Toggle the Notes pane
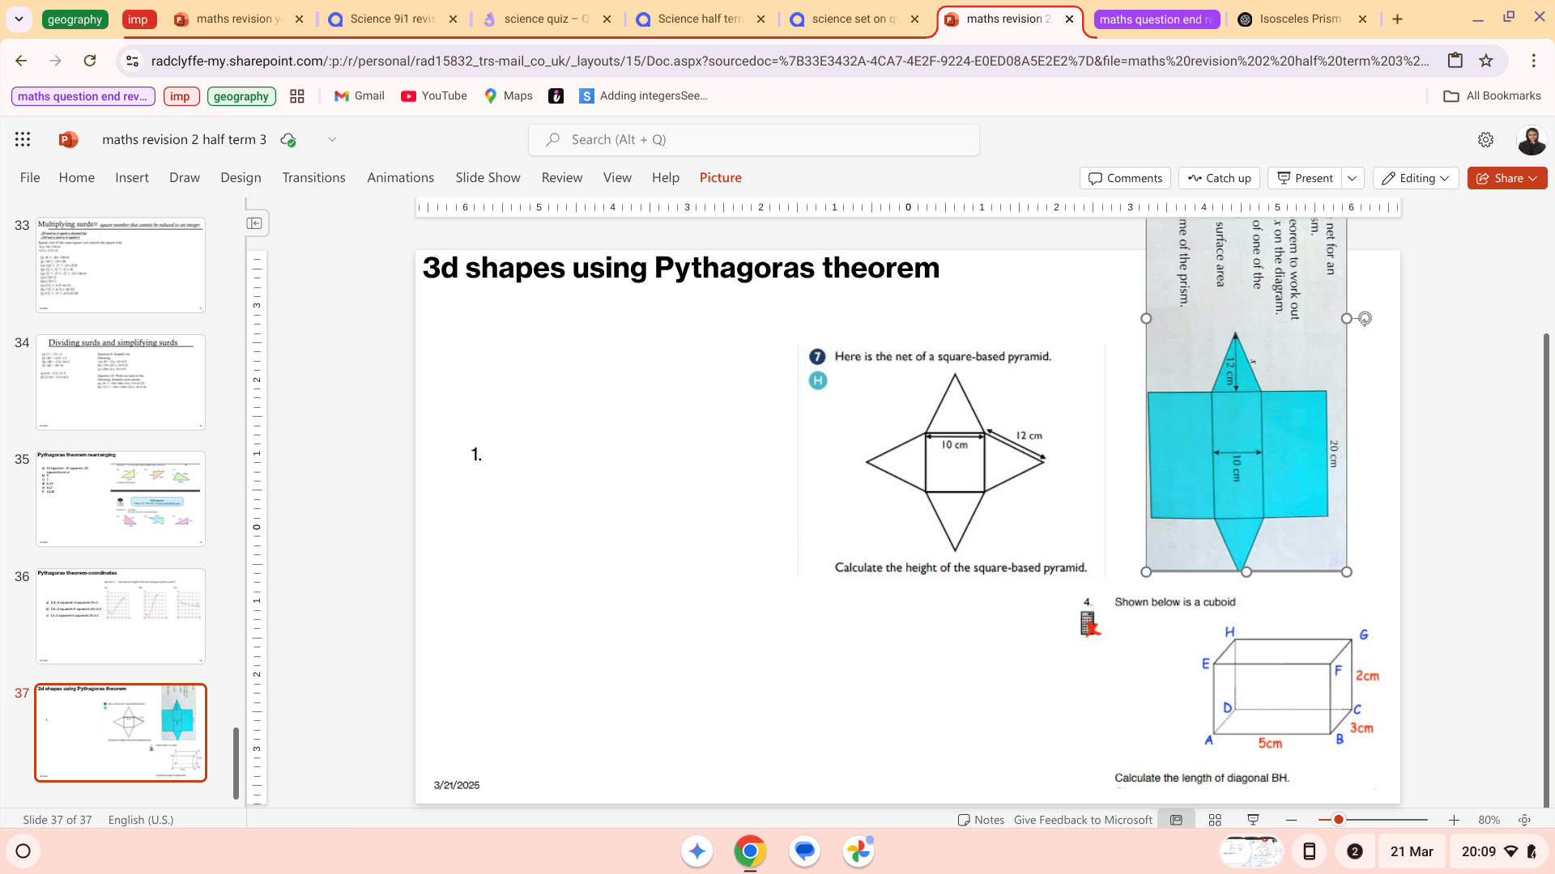The width and height of the screenshot is (1555, 874). (x=982, y=819)
